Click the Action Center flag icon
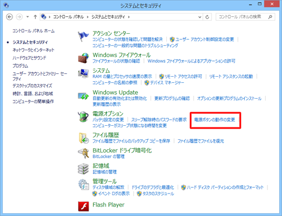The width and height of the screenshot is (282, 216). point(83,36)
